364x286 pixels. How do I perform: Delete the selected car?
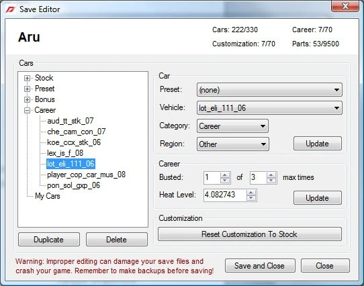tap(117, 239)
